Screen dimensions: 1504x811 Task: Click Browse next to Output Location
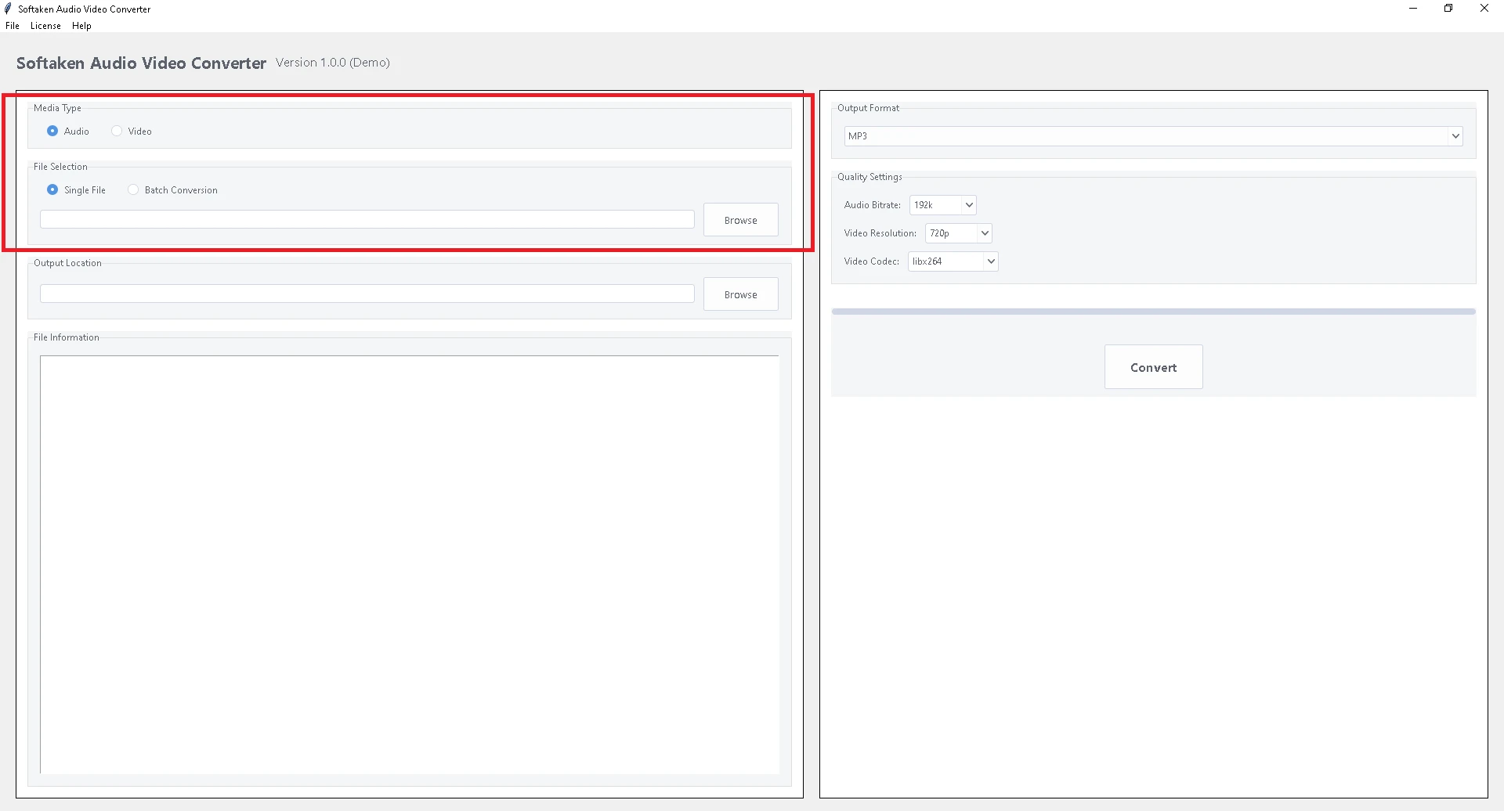pos(740,294)
